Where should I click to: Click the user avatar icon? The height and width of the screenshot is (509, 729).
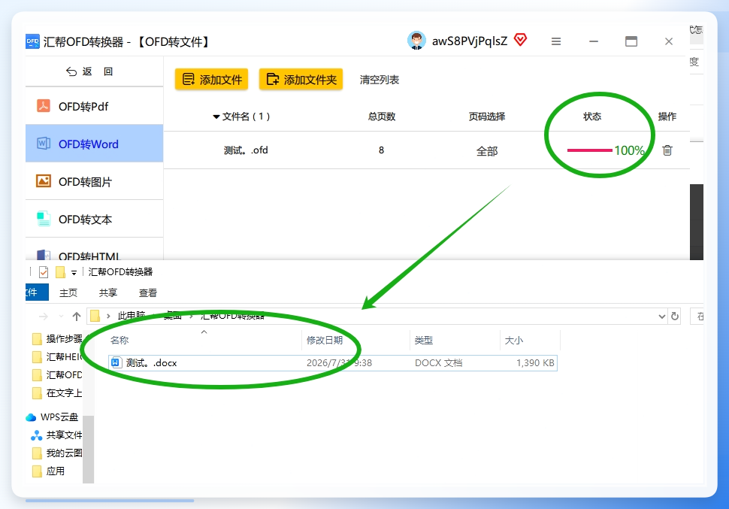click(x=416, y=41)
